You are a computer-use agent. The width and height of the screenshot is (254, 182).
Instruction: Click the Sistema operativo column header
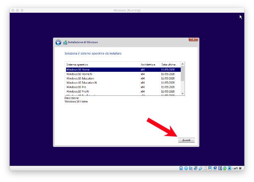click(x=102, y=65)
